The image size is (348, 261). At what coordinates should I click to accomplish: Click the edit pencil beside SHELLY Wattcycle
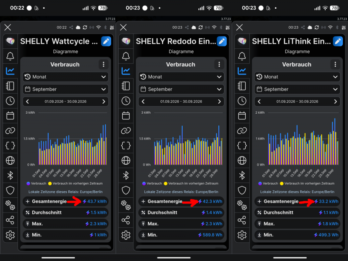tap(106, 41)
